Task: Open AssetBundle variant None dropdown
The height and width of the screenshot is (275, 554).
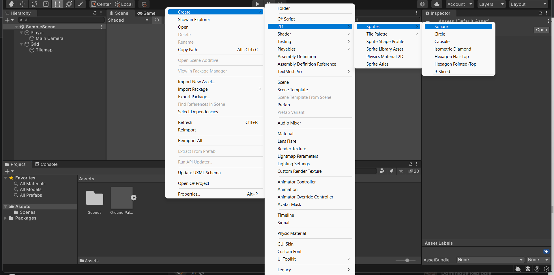Action: (538, 260)
